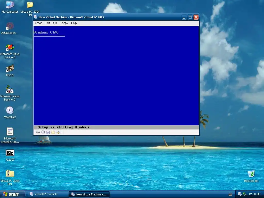Click the network adapter status icon

[x=59, y=132]
